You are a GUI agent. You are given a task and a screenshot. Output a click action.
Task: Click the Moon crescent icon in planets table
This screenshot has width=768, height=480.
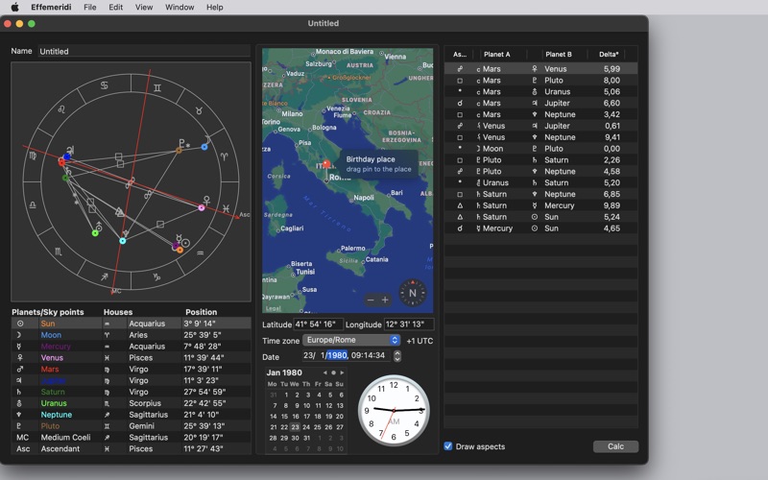[19, 335]
